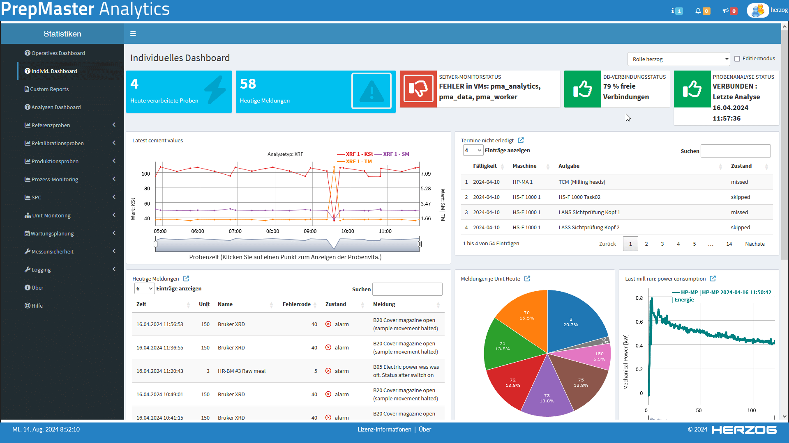
Task: Toggle XRF 1 - KSt legend series
Action: (x=355, y=154)
